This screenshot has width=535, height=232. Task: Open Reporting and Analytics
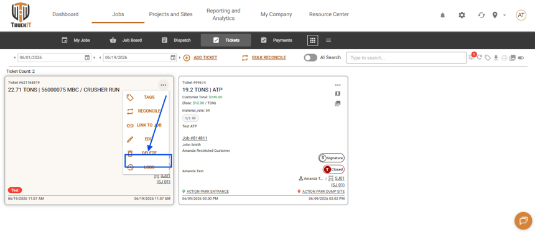coord(223,14)
